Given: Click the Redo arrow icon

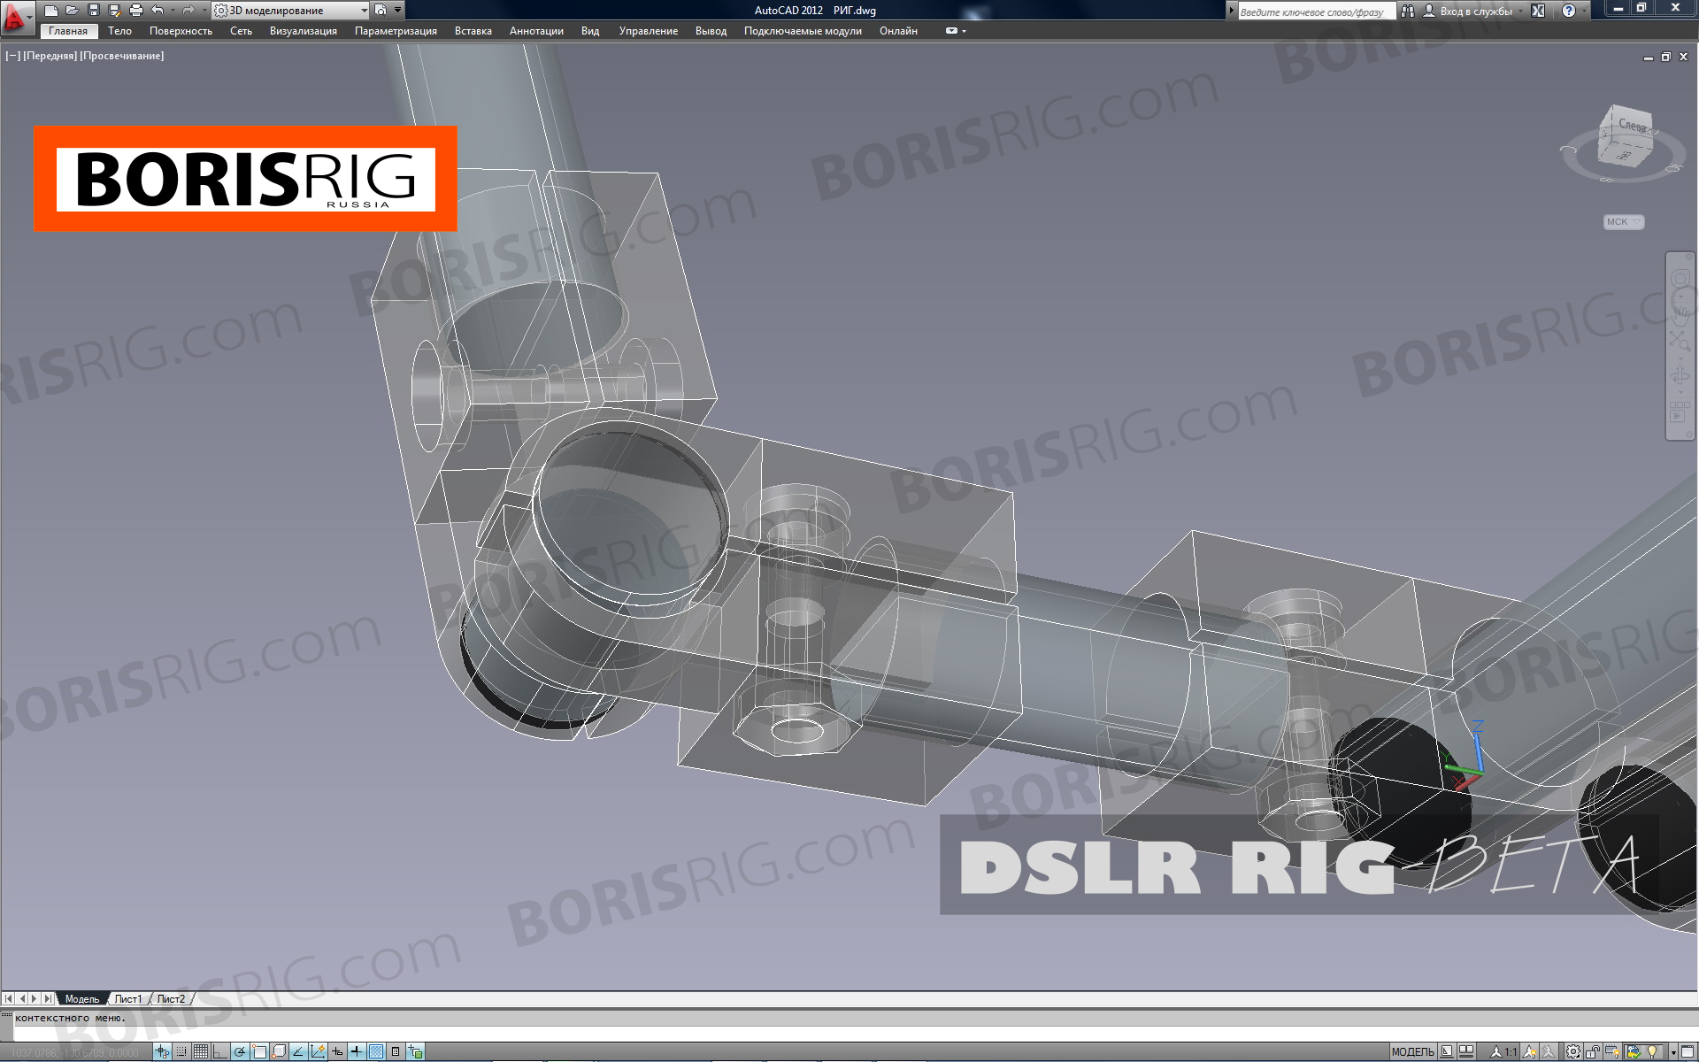Looking at the screenshot, I should pos(188,11).
